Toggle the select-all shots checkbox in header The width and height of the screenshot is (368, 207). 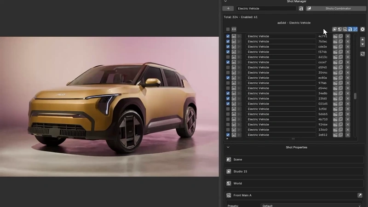point(228,29)
